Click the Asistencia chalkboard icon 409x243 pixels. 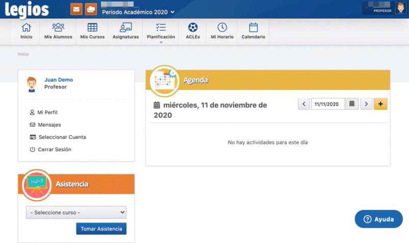coord(37,185)
